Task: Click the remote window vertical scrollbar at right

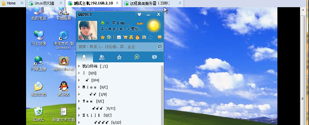Action: (x=303, y=70)
